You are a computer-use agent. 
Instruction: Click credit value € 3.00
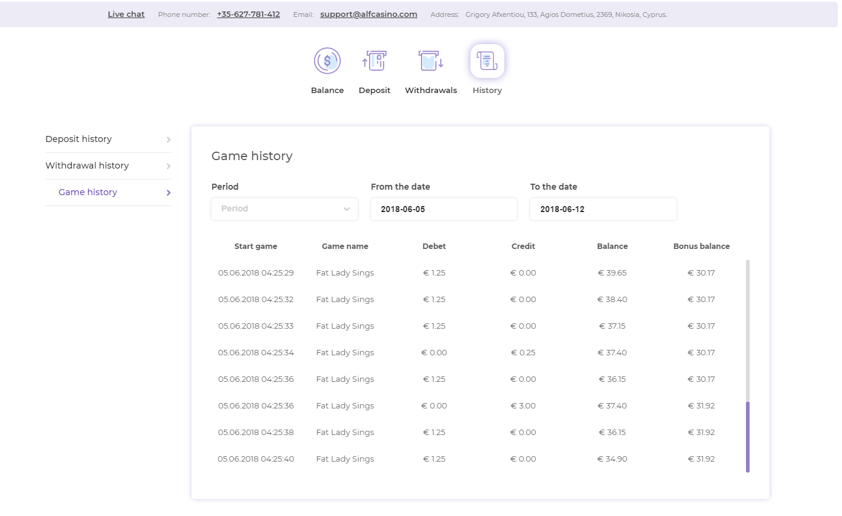click(x=523, y=406)
